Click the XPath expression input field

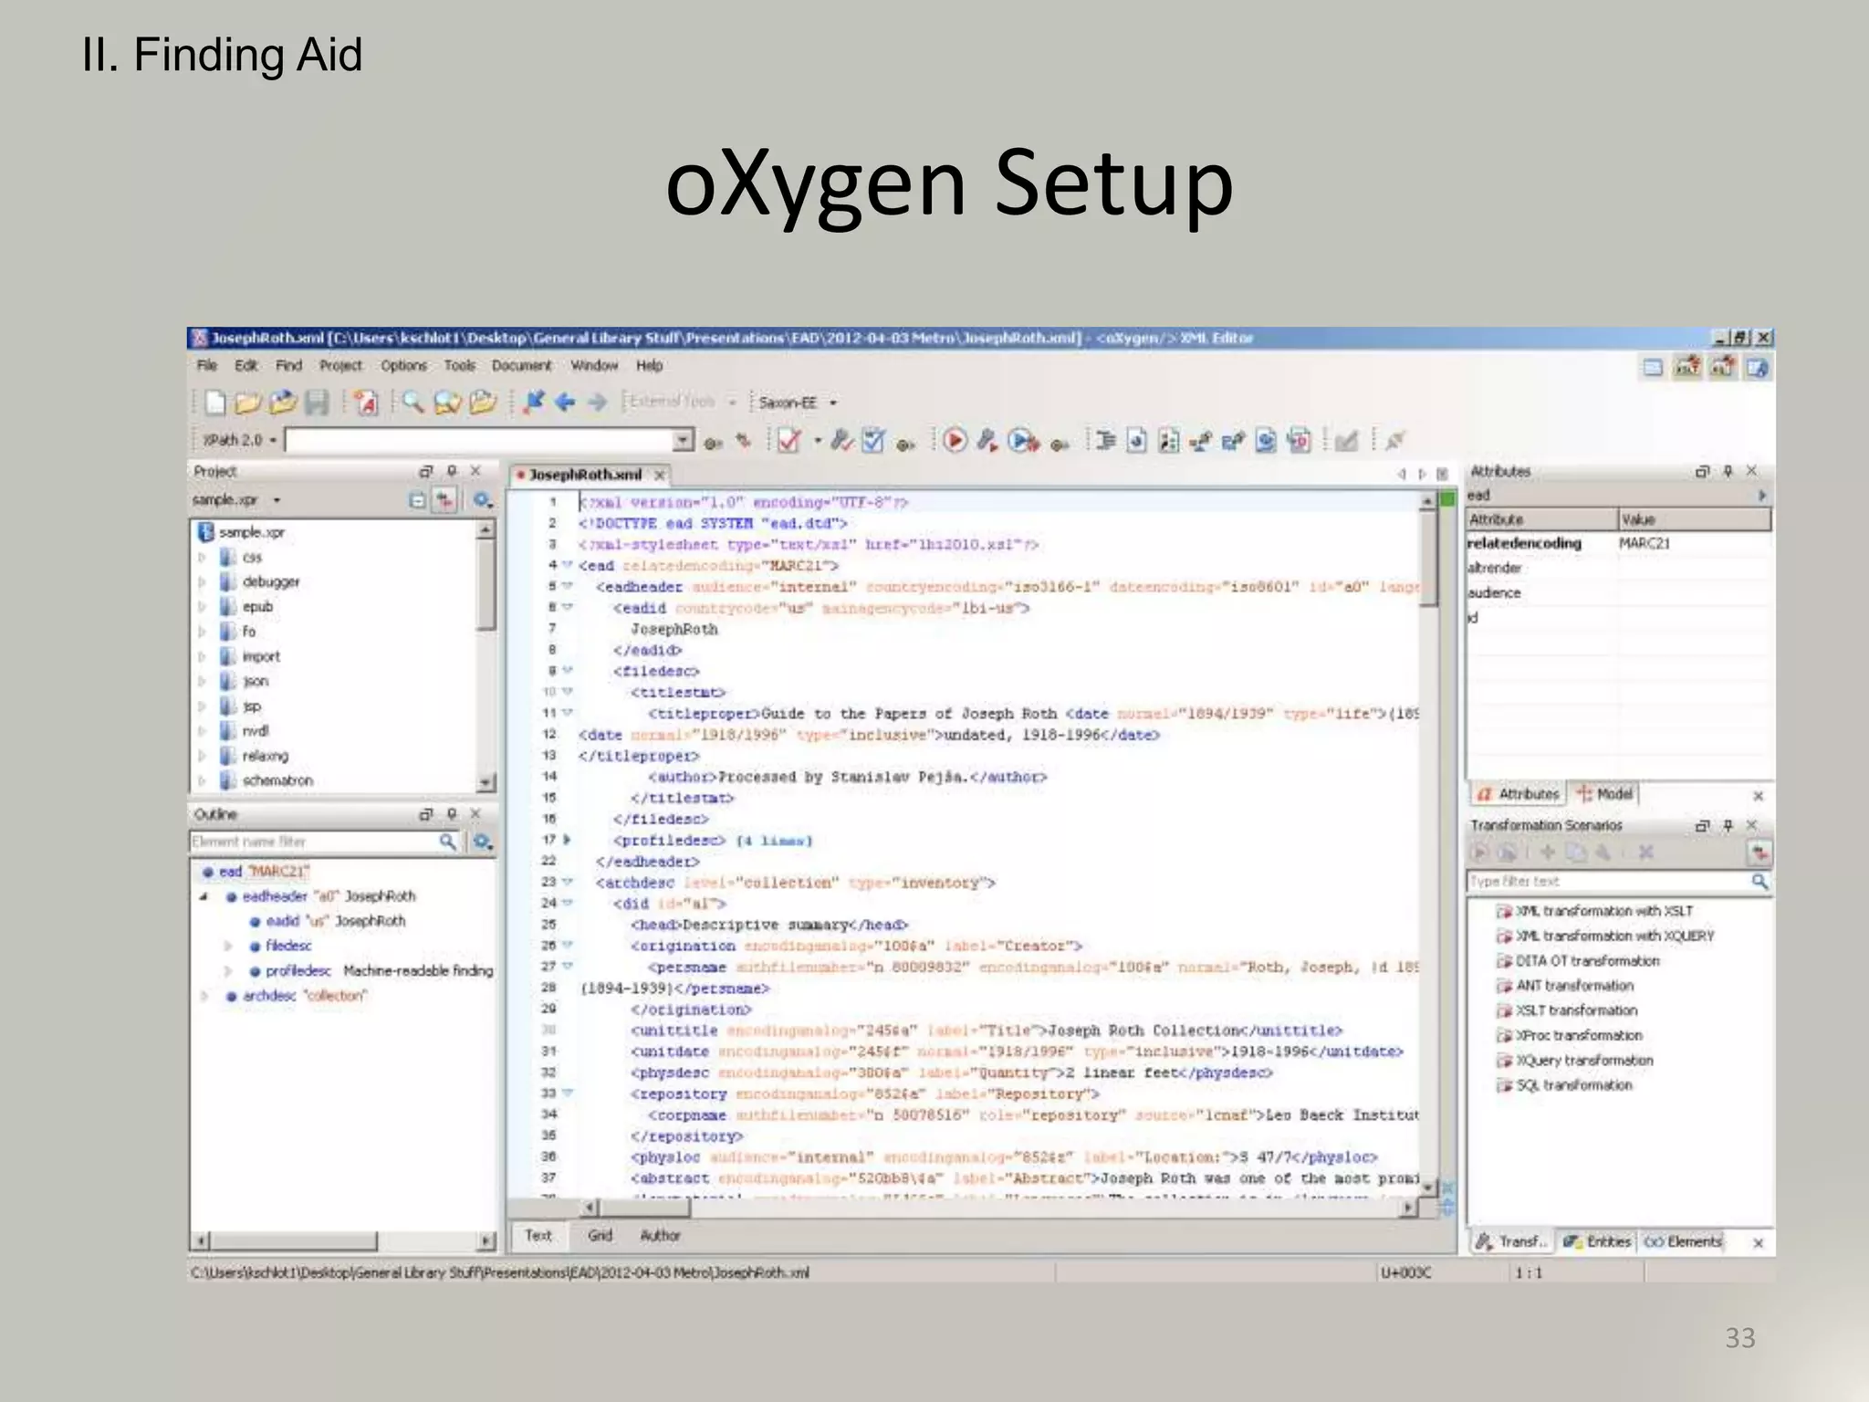point(480,441)
